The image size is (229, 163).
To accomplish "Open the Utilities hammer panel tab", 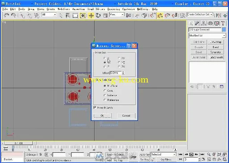I will [x=223, y=23].
